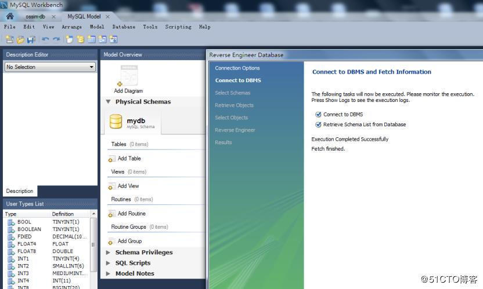Open the File menu
Image resolution: width=483 pixels, height=289 pixels.
[x=9, y=27]
